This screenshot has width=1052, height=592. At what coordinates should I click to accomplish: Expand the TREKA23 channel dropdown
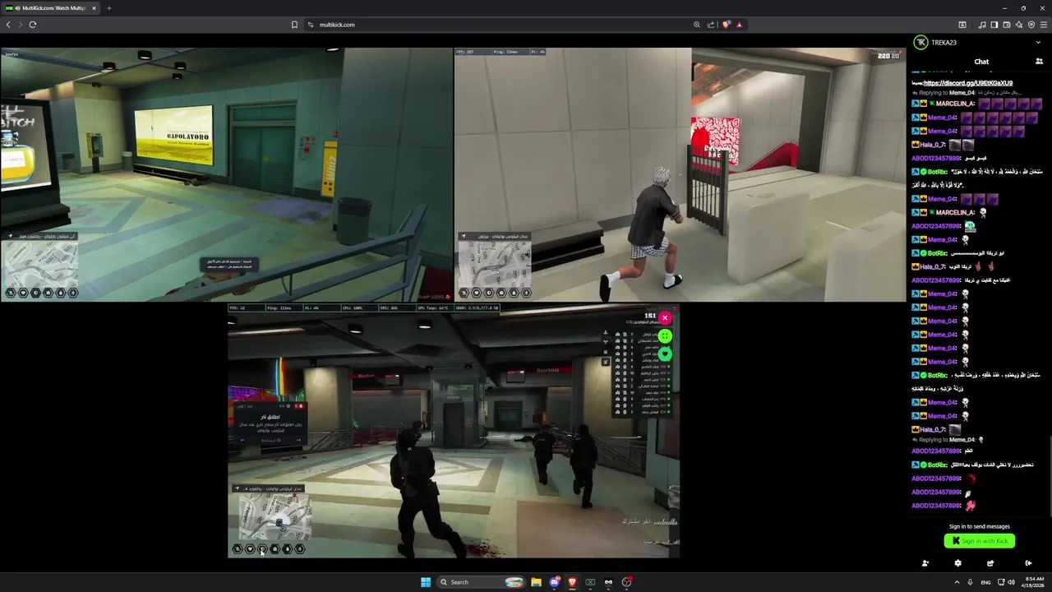coord(1039,42)
